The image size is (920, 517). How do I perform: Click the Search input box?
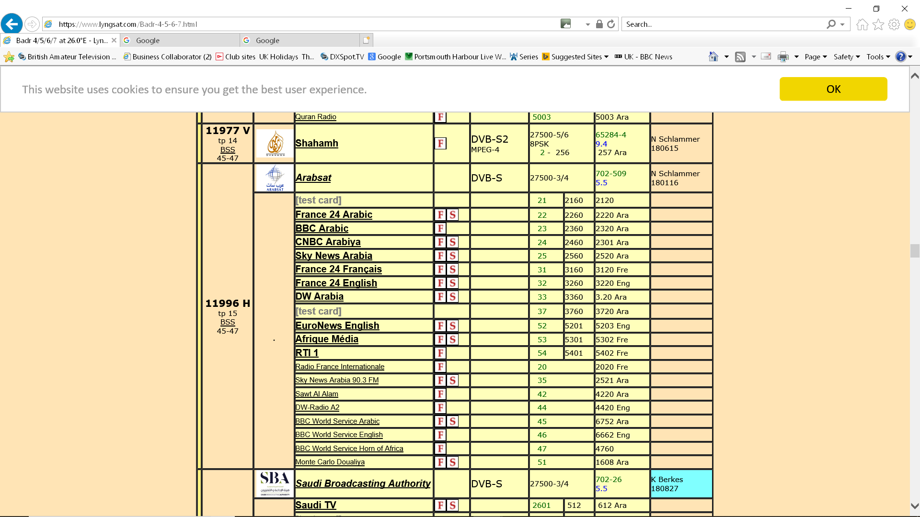pos(724,24)
